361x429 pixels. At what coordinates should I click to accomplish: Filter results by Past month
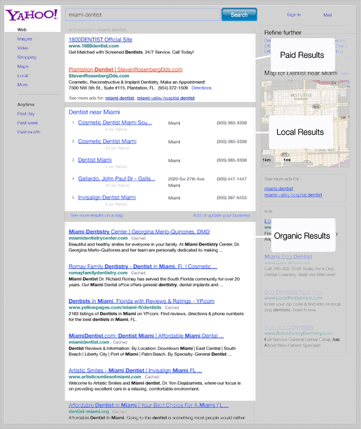click(x=29, y=132)
